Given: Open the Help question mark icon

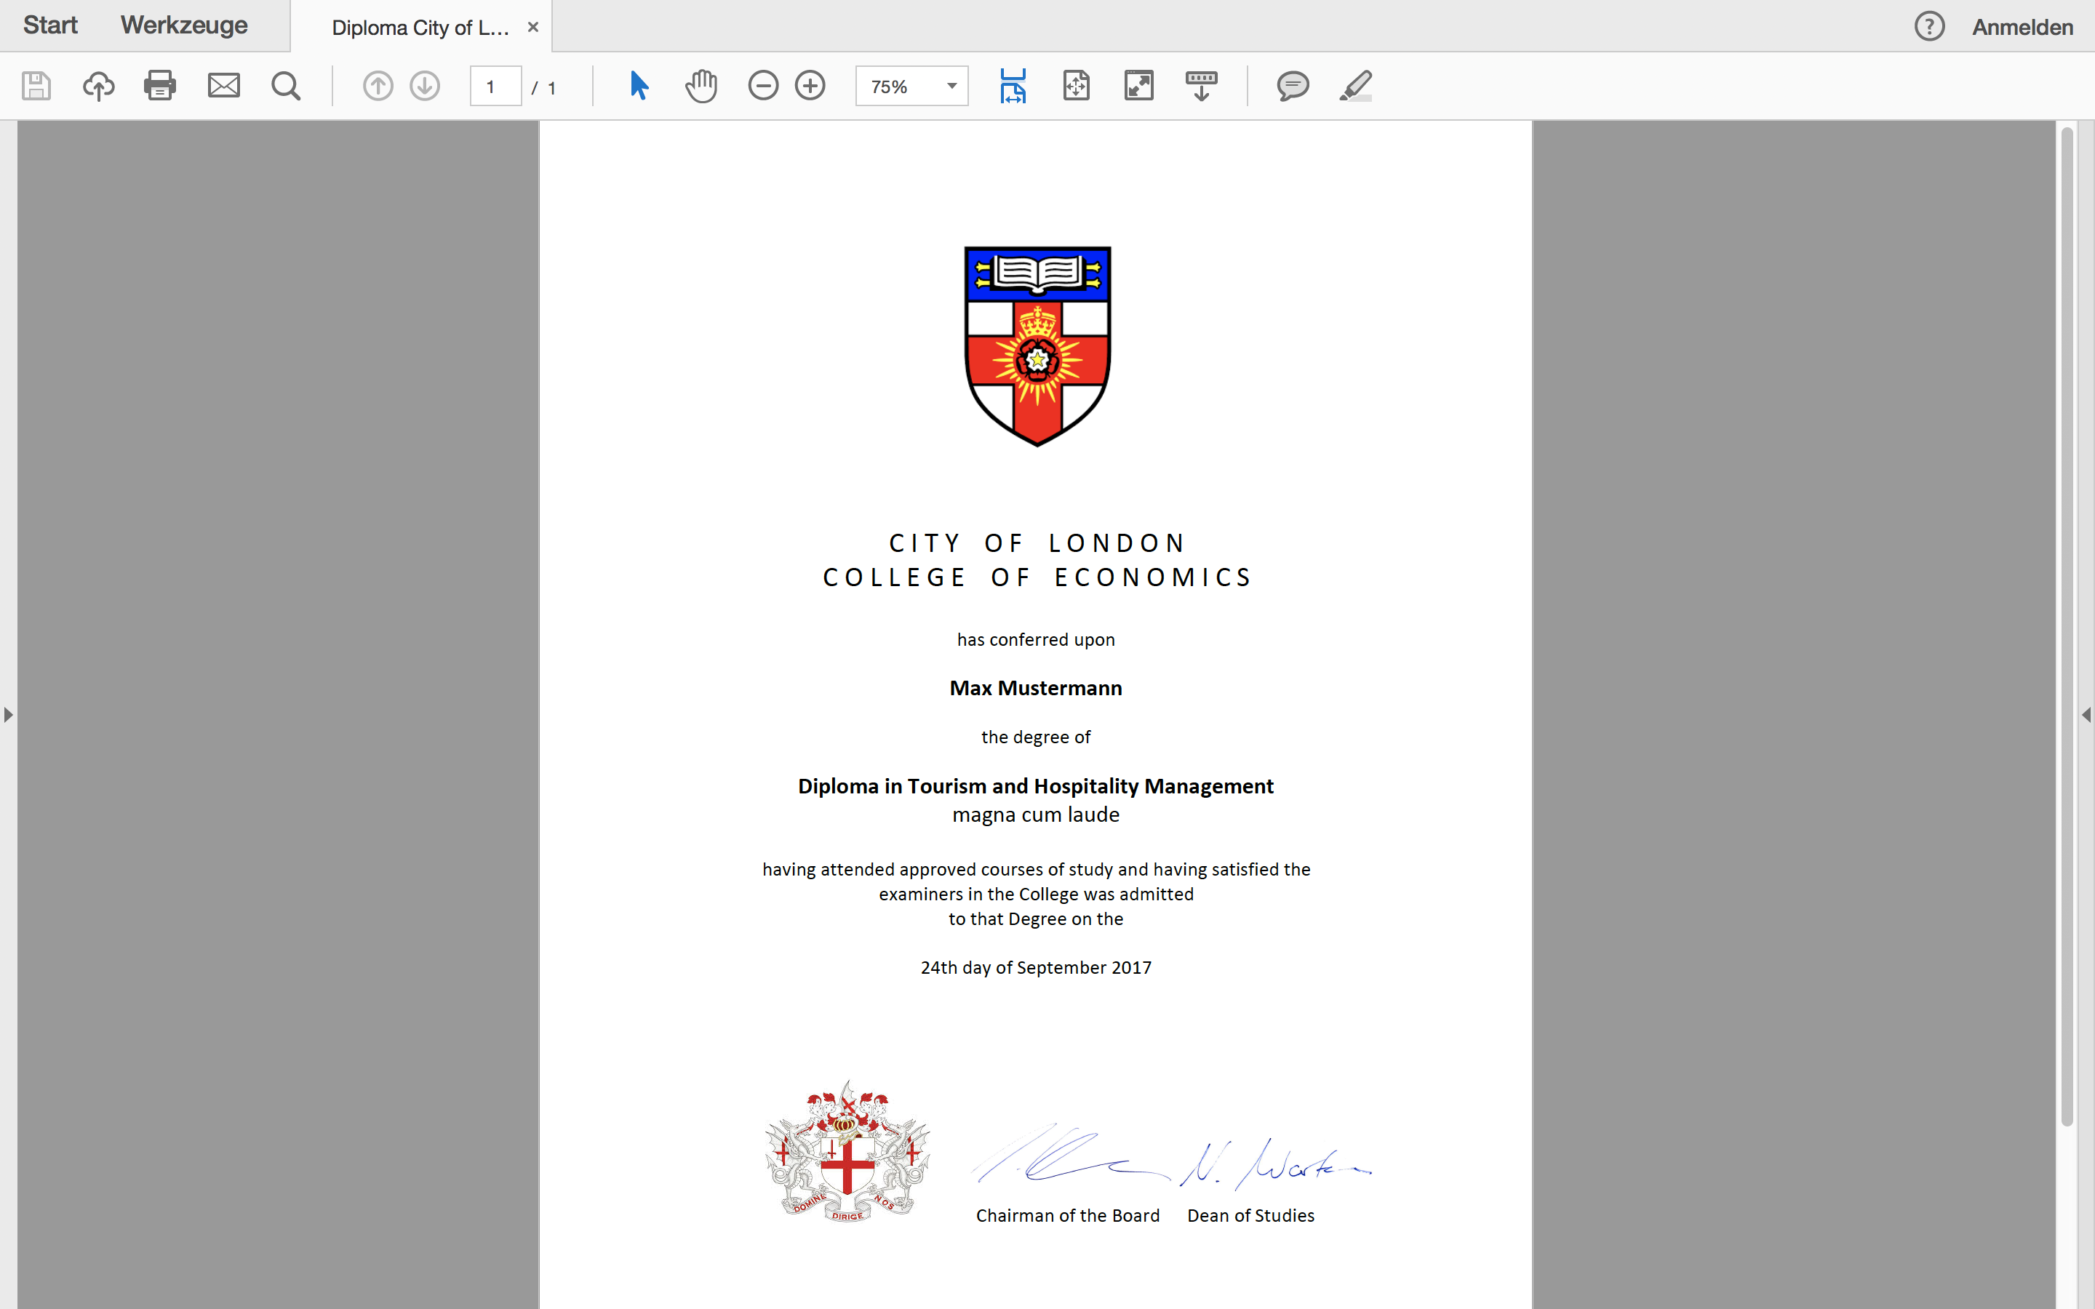Looking at the screenshot, I should pos(1929,27).
